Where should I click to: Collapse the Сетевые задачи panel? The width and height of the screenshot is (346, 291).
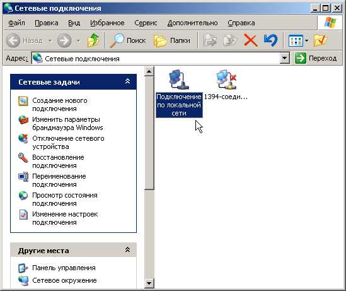(127, 81)
